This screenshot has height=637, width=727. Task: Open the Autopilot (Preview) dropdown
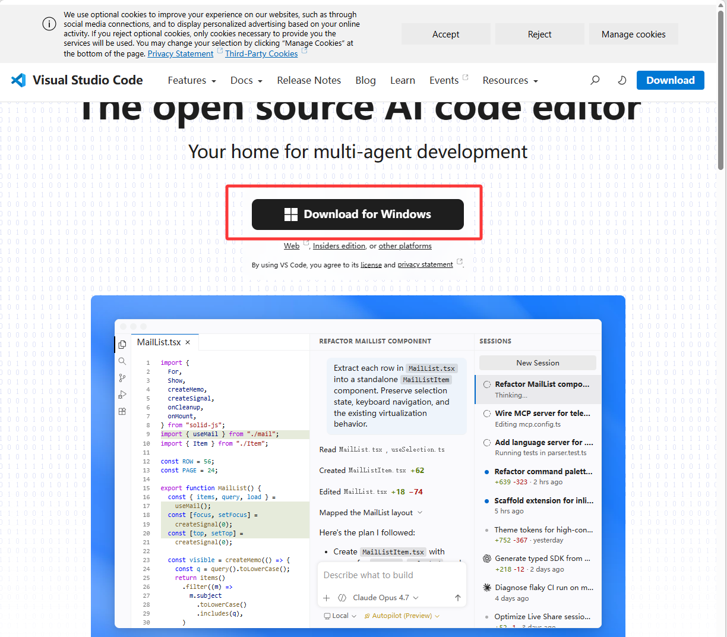pyautogui.click(x=402, y=616)
